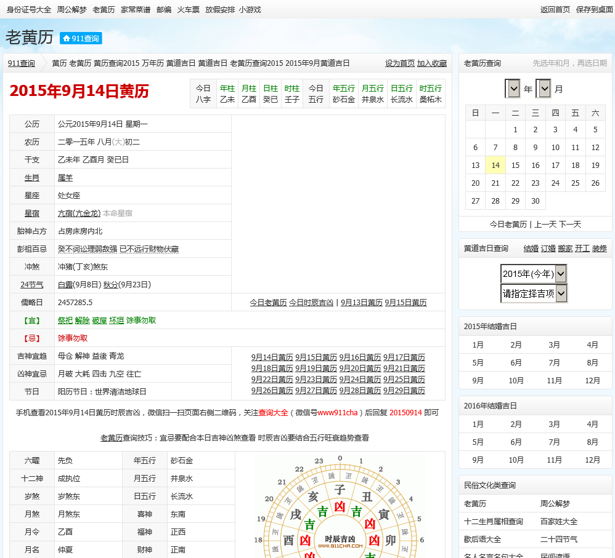Screen dimensions: 615x558
Task: Open 小游戏 in top navigation
Action: coord(250,10)
